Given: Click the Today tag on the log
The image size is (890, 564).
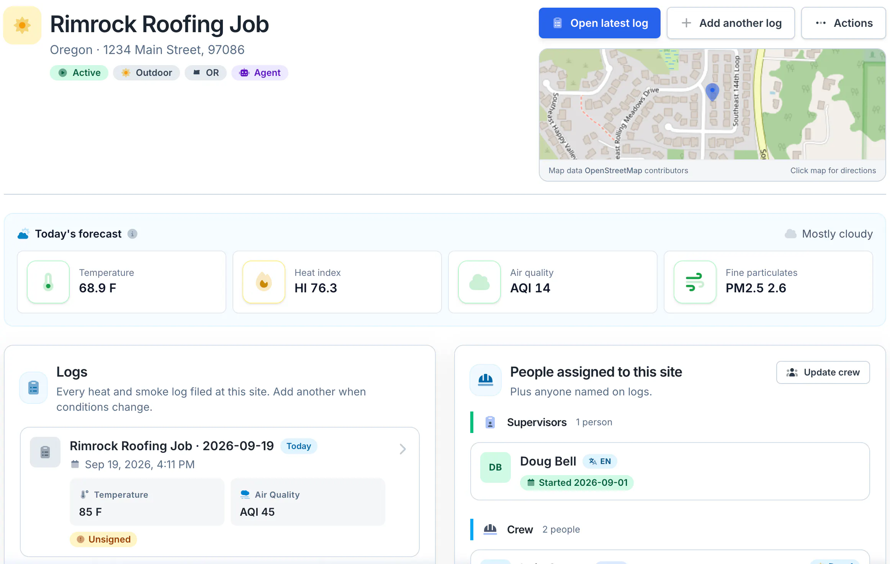Looking at the screenshot, I should (299, 446).
